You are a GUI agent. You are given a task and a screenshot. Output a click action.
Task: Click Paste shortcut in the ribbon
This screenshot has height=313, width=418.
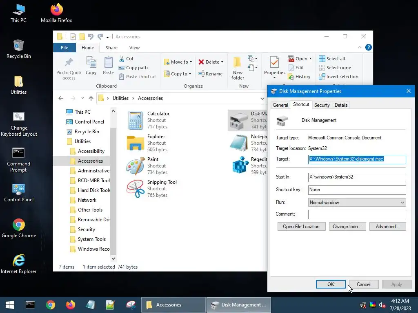(137, 77)
